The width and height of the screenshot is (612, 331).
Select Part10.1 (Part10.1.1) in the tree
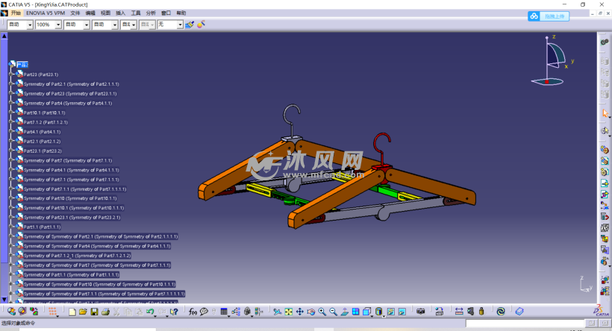point(44,113)
